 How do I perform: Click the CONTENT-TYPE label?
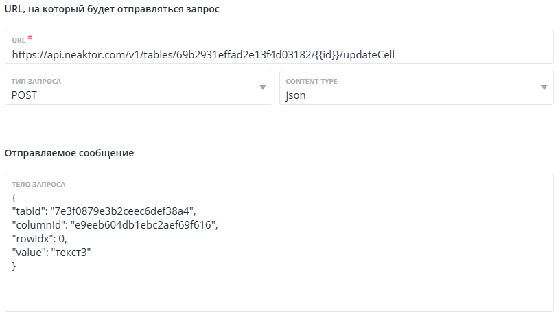point(312,81)
